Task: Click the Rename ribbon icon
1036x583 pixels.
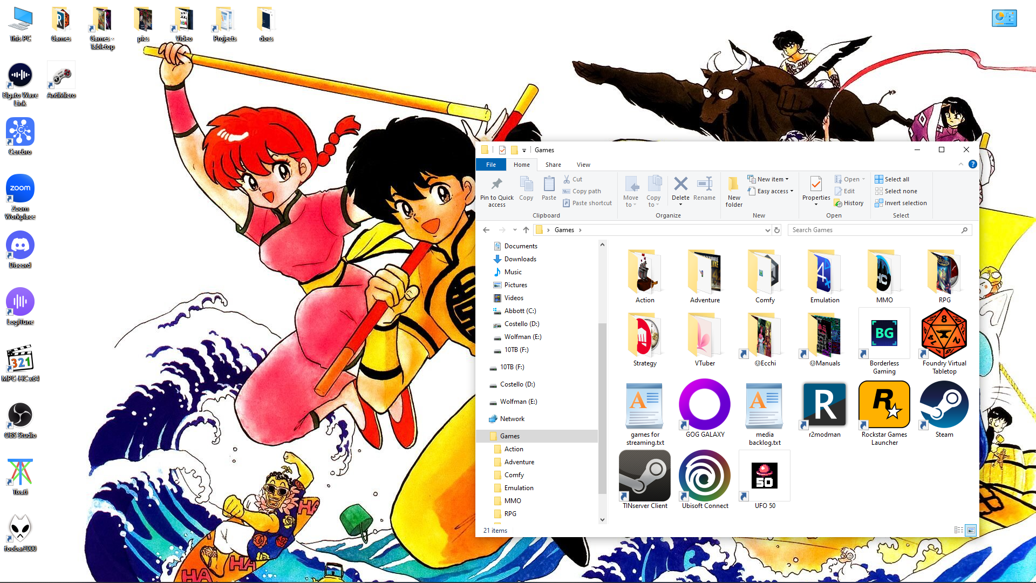Action: [704, 184]
